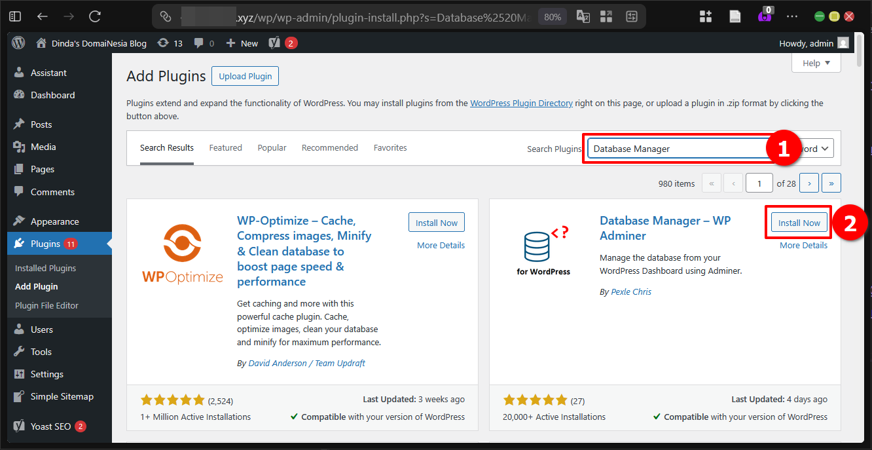Click the WordPress logo in admin bar
This screenshot has height=450, width=872.
pos(18,43)
